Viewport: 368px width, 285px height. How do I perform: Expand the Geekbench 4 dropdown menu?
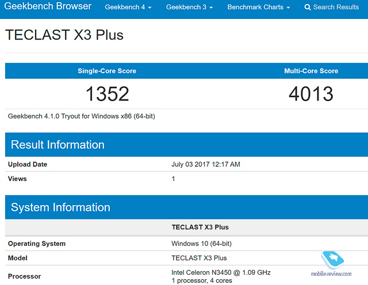(x=128, y=7)
